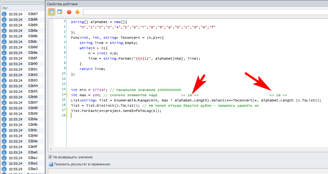Click the info icon of log row 02b8f
The width and height of the screenshot is (328, 174).
pos(4,58)
